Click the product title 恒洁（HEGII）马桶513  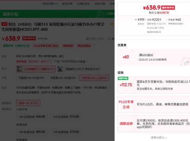[53, 27]
